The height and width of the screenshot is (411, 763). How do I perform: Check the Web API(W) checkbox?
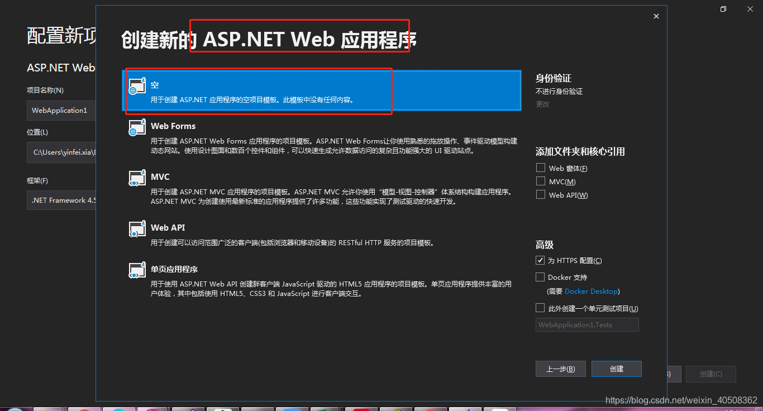coord(540,194)
